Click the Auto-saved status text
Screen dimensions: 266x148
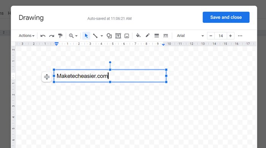point(109,19)
